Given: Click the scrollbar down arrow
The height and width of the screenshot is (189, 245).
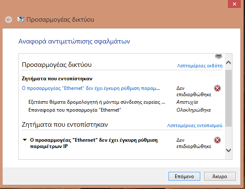Looking at the screenshot, I should pyautogui.click(x=228, y=151).
